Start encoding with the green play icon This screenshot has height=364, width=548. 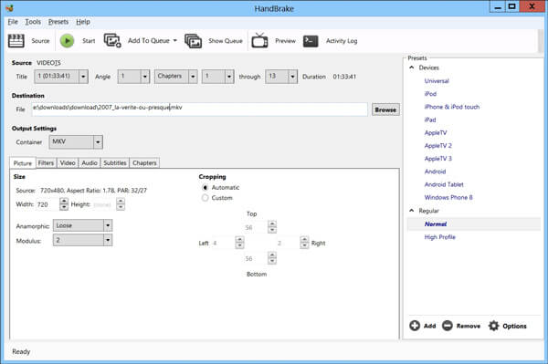click(67, 41)
